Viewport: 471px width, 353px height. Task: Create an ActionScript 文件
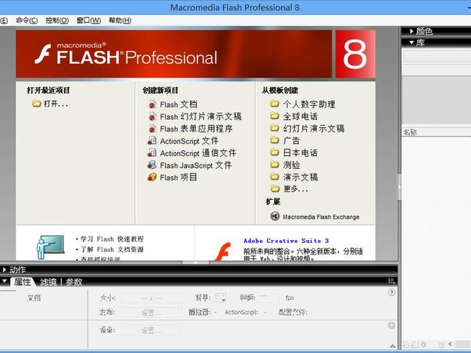[x=189, y=141]
